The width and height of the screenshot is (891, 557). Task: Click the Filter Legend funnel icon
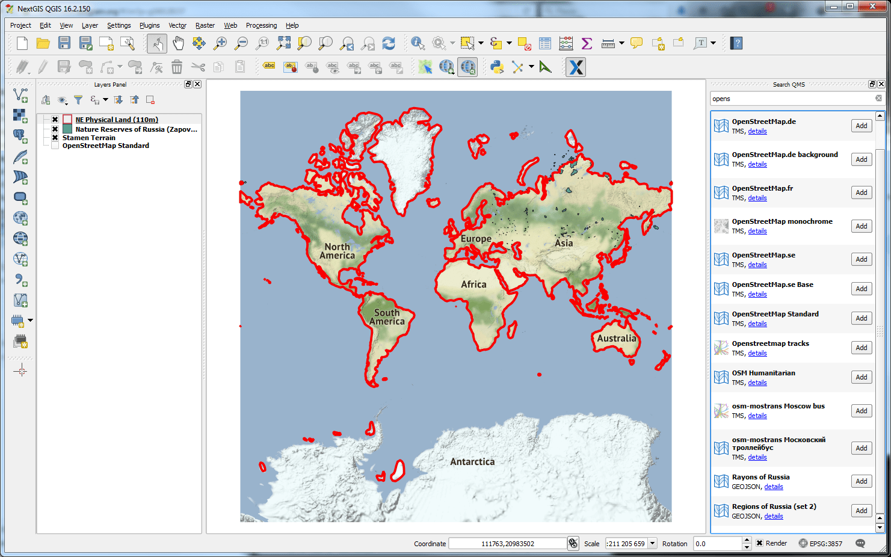[x=78, y=100]
